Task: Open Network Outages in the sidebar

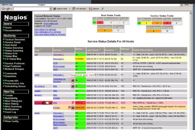Action: click(14, 69)
